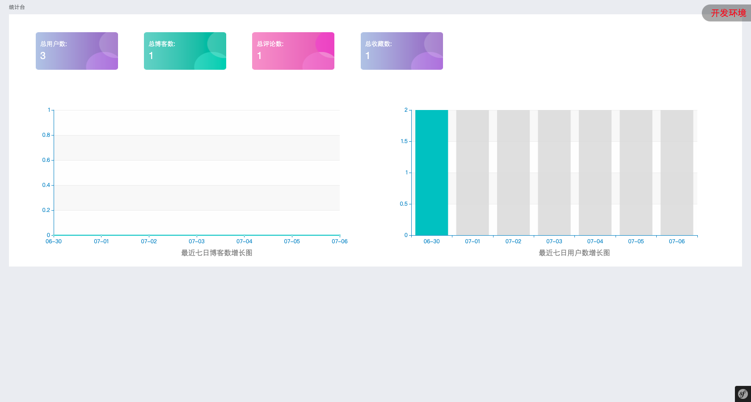This screenshot has height=402, width=751.
Task: Click the gray 07-04 bar in user chart
Action: pos(595,173)
